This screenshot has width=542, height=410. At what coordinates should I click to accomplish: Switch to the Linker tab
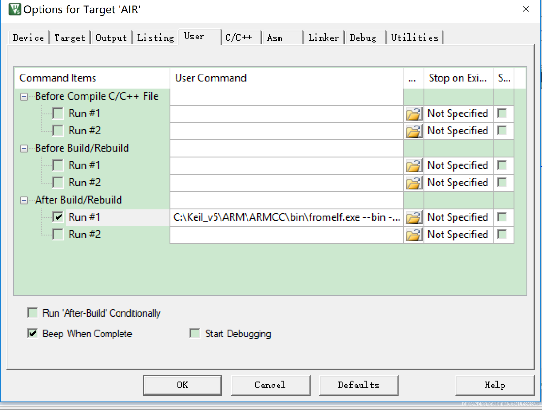[324, 38]
